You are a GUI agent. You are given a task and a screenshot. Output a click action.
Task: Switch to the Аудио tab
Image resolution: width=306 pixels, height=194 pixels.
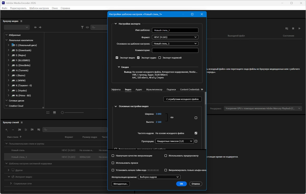(139, 90)
